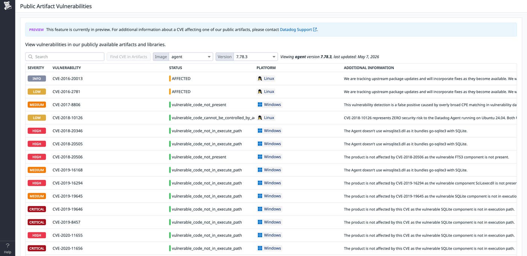
Task: Click the ADDITIONAL INFORMATION column header
Action: pyautogui.click(x=369, y=68)
